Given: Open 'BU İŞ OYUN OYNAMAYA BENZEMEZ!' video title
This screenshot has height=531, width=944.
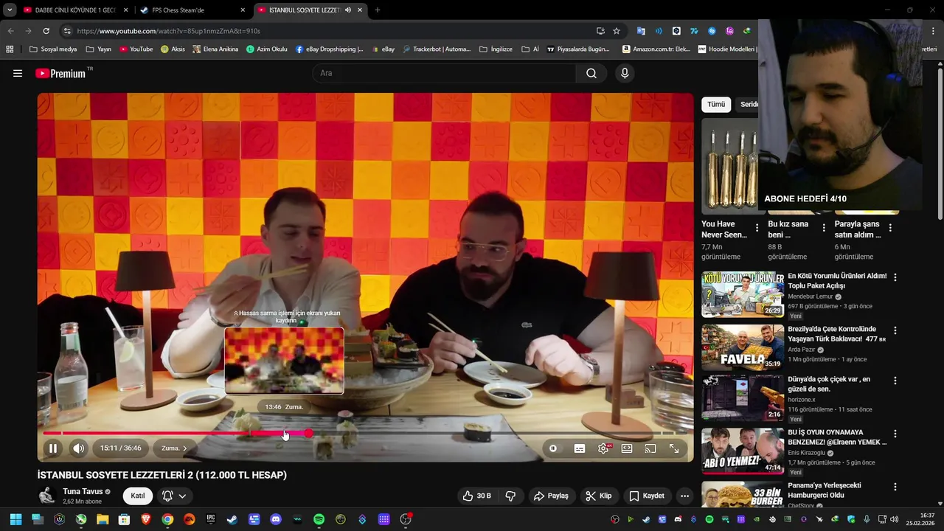Looking at the screenshot, I should point(837,437).
